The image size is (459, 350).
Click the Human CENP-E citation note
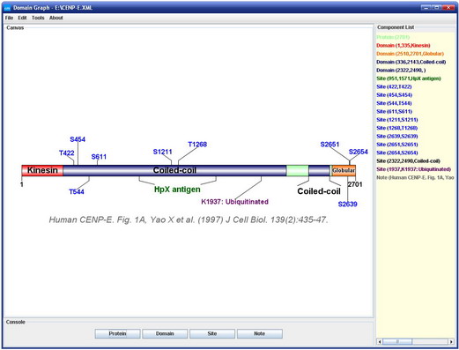pos(189,220)
